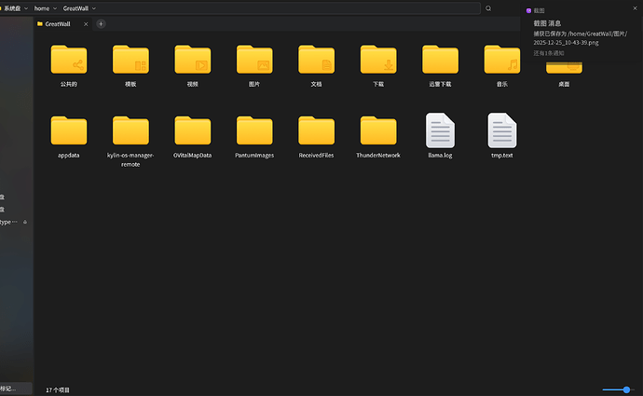
Task: Click the address bar path field
Action: pyautogui.click(x=280, y=8)
